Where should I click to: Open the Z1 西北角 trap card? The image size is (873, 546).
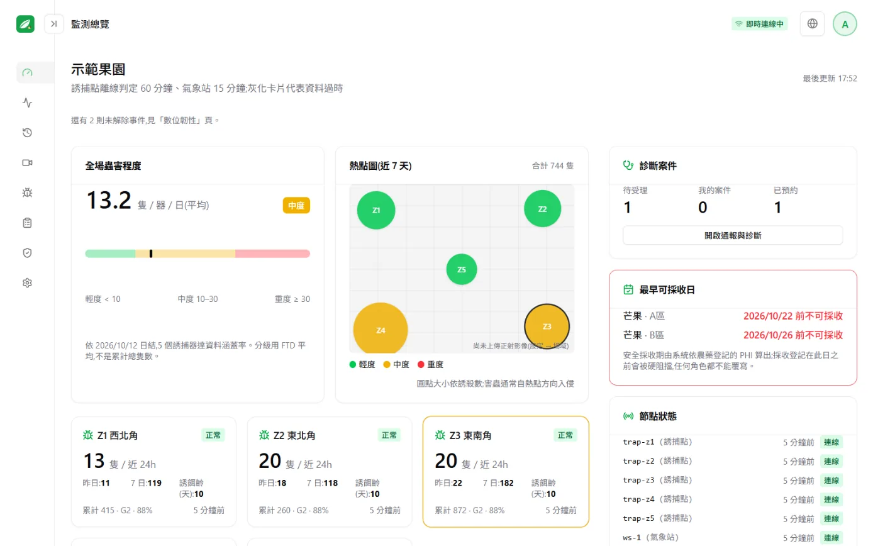pos(153,472)
